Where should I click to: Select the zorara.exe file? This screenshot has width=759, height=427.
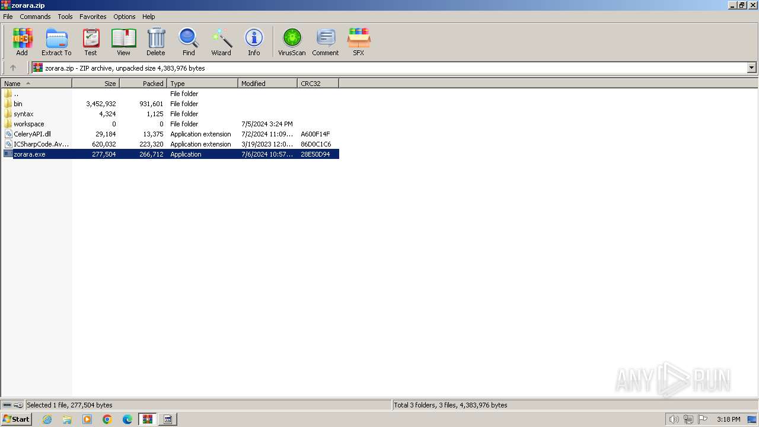tap(170, 154)
